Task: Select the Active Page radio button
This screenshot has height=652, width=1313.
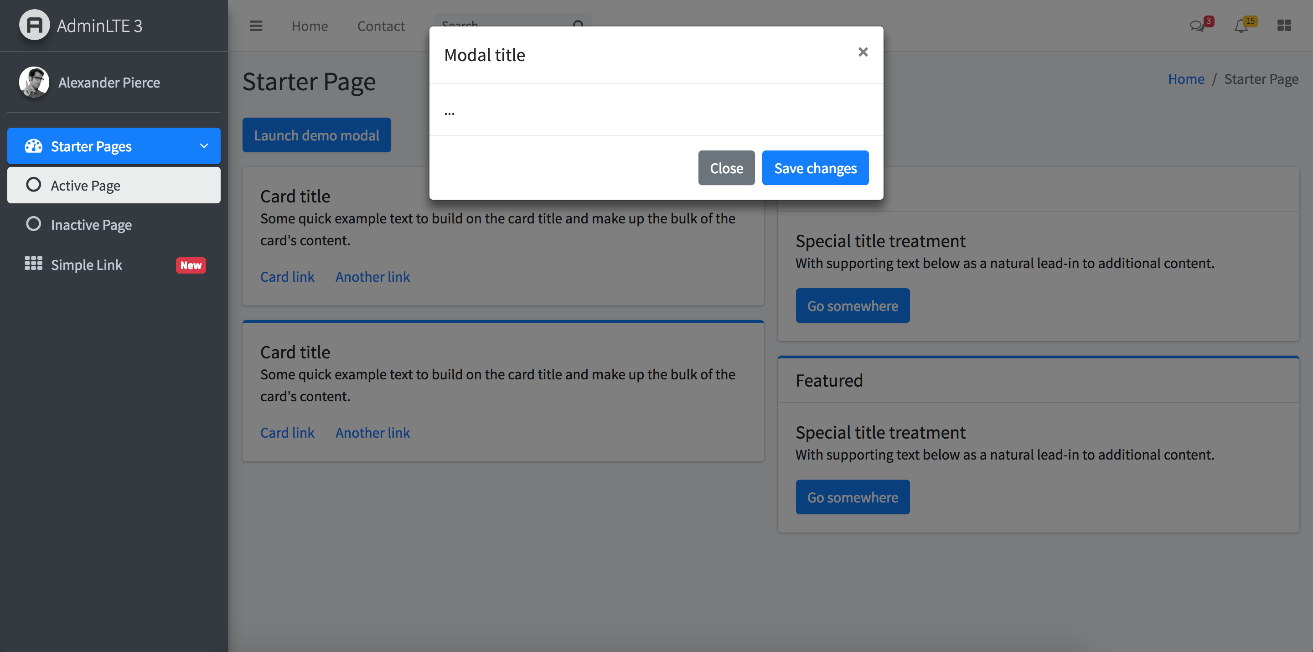Action: (34, 185)
